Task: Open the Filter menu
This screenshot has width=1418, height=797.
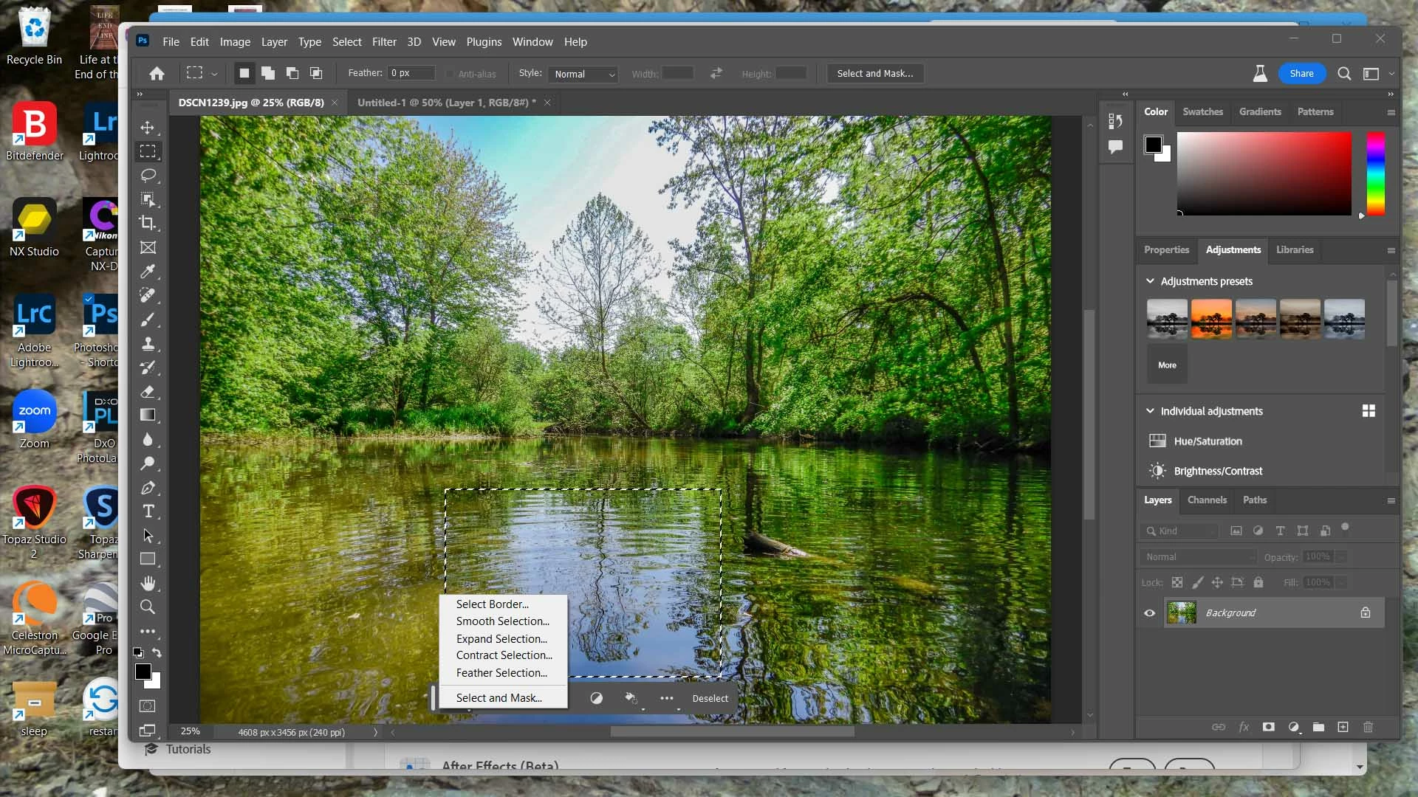Action: pos(383,42)
